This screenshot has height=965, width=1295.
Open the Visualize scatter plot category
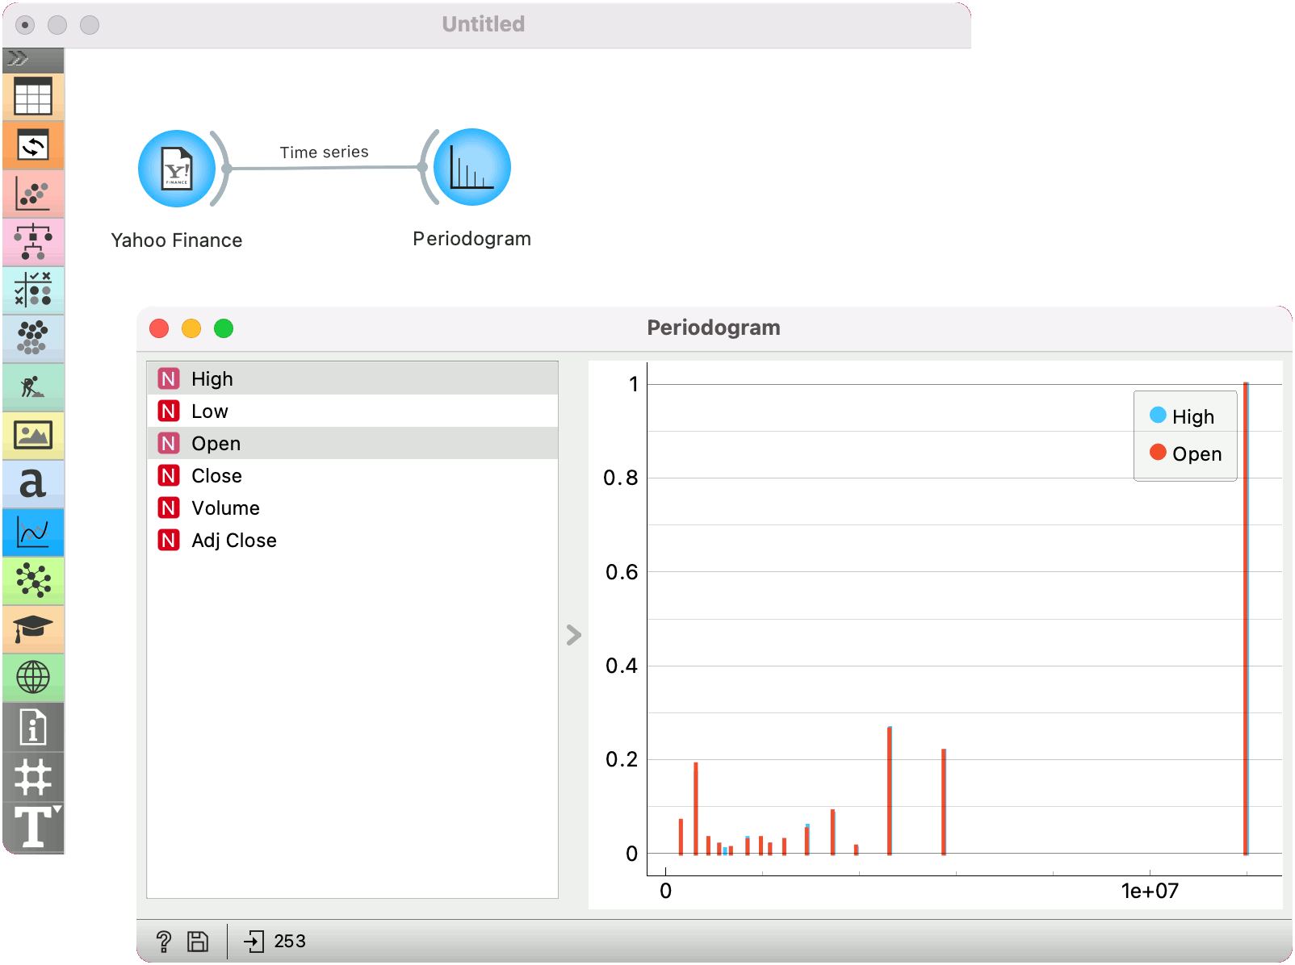point(33,194)
